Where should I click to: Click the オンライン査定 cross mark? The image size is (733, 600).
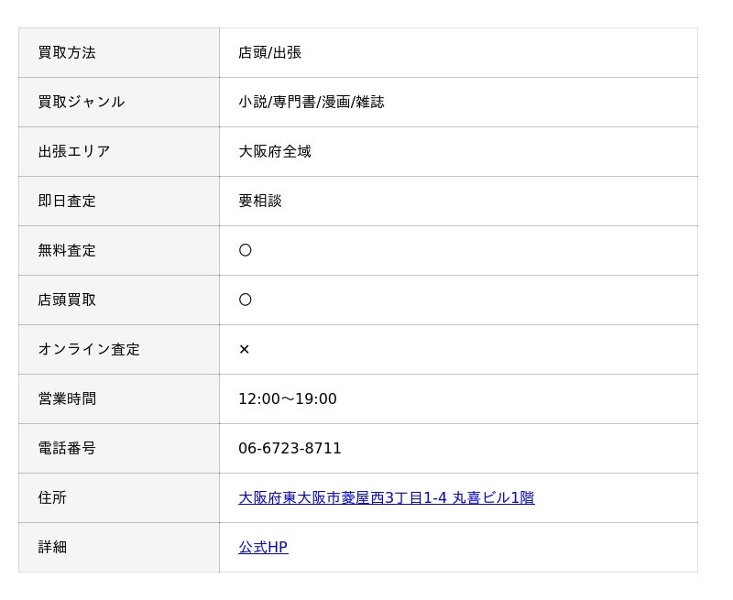pos(244,349)
